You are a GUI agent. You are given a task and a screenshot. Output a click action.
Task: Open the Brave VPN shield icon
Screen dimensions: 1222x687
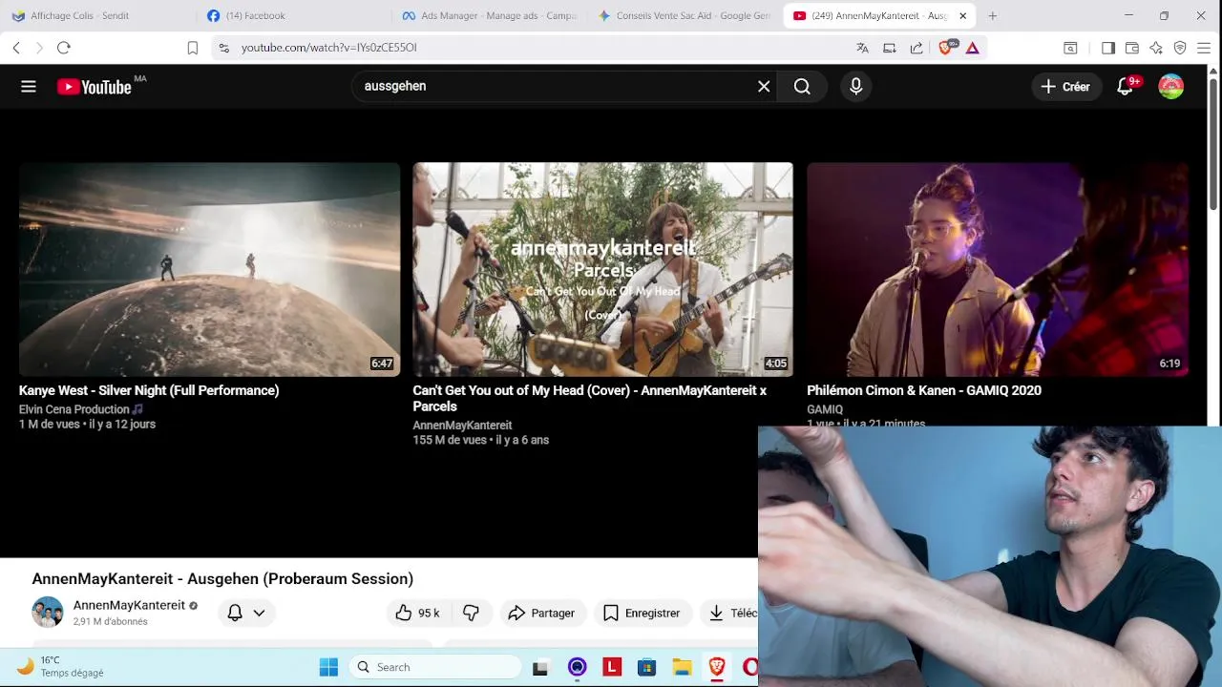point(1180,48)
